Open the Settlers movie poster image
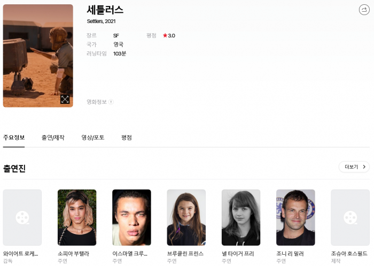 38,56
